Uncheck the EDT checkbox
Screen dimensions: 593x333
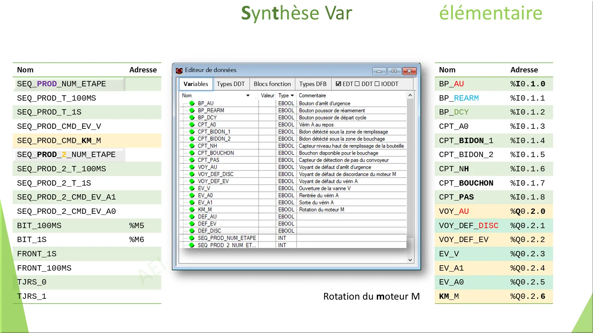click(x=338, y=84)
